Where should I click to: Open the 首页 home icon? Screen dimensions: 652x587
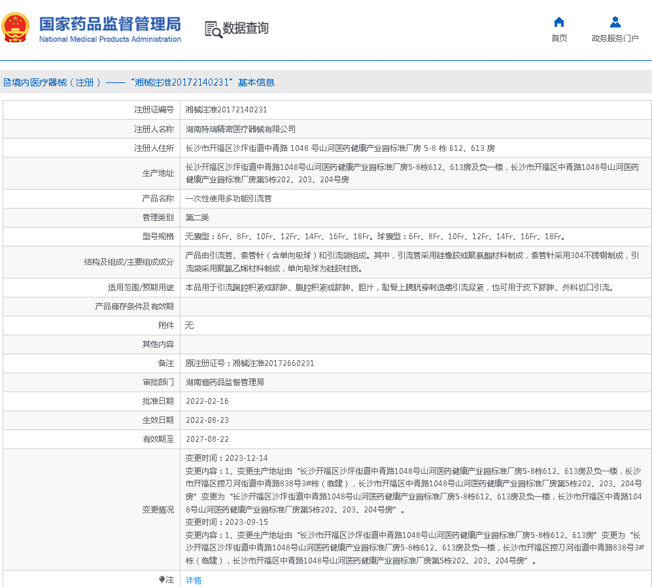point(559,22)
